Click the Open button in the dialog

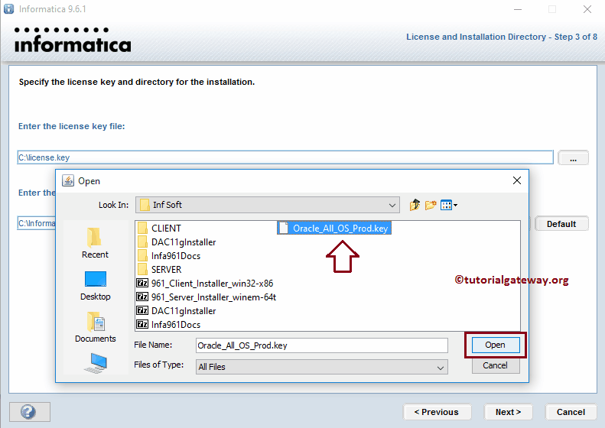495,345
